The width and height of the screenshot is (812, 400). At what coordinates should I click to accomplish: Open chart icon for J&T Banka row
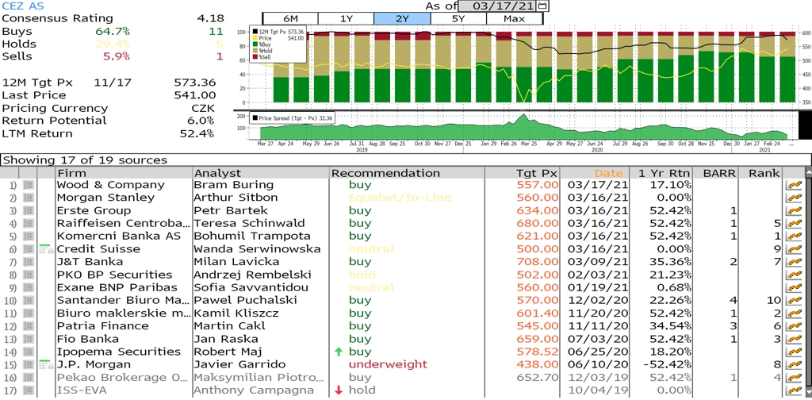point(793,262)
